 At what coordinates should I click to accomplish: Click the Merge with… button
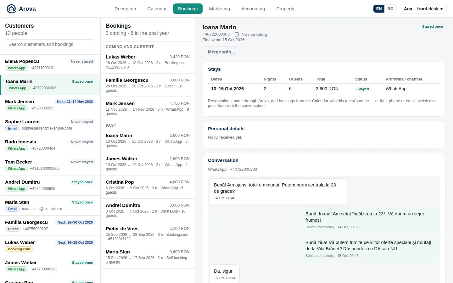point(222,52)
